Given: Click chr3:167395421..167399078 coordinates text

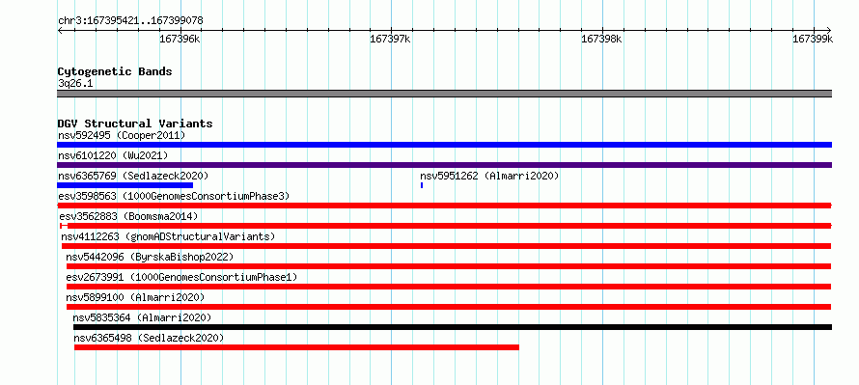Looking at the screenshot, I should (x=130, y=21).
